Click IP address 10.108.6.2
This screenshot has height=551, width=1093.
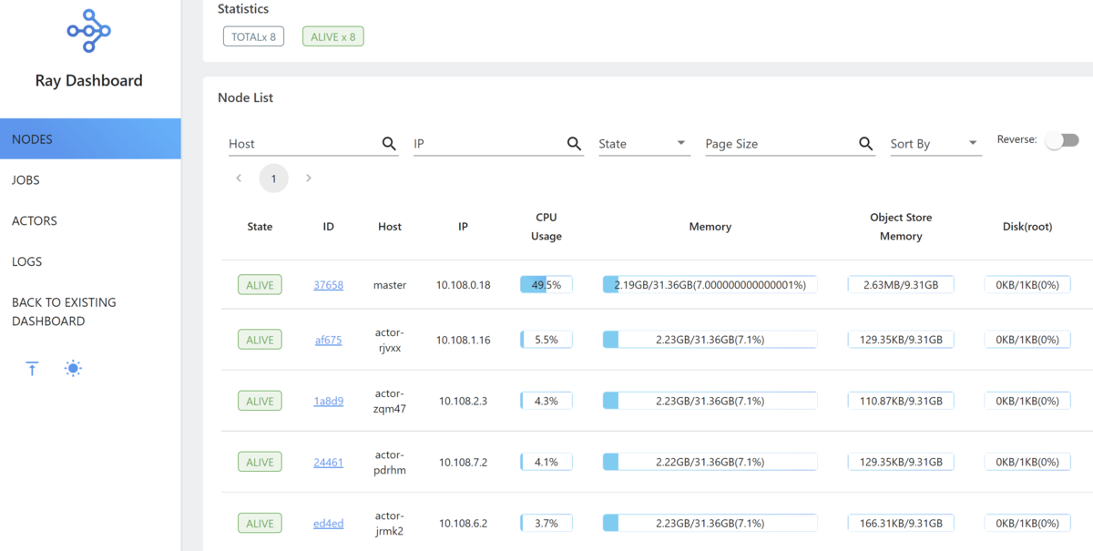pyautogui.click(x=463, y=523)
